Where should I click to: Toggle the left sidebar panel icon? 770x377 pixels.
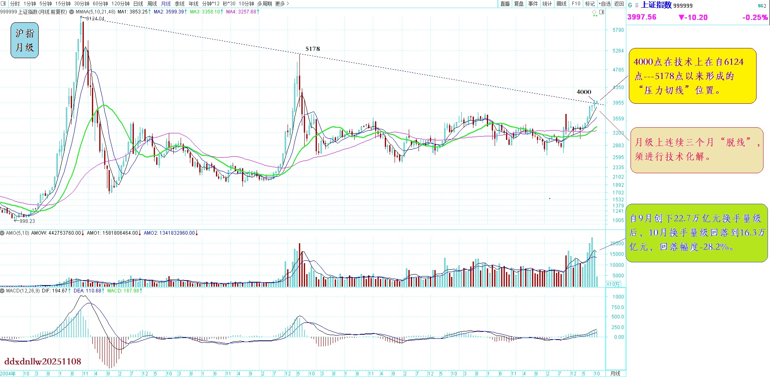click(4, 4)
